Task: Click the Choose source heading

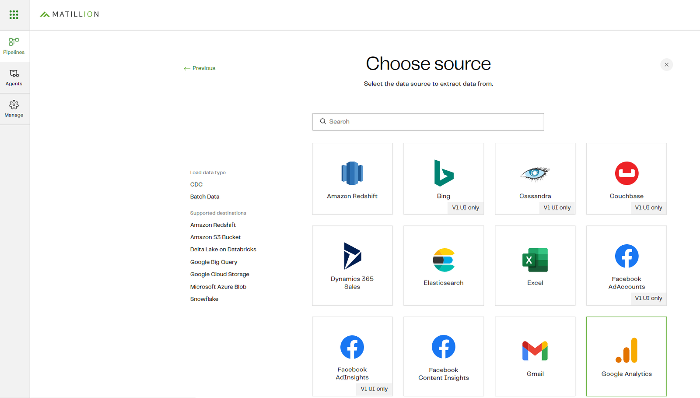Action: point(428,64)
